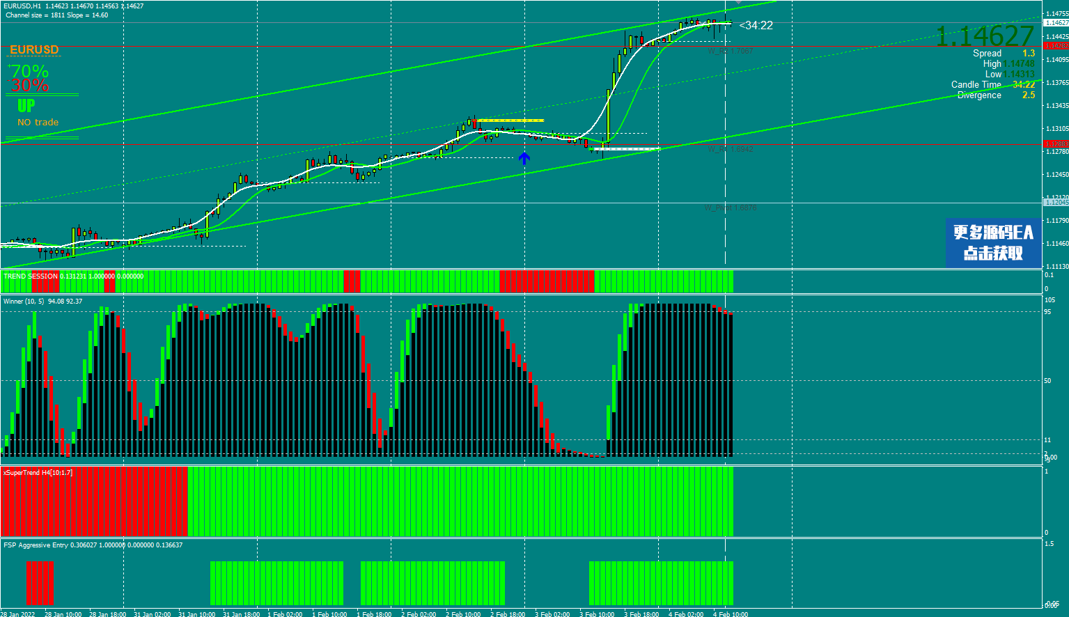
Task: Click the green 70% strength reading
Action: (29, 72)
